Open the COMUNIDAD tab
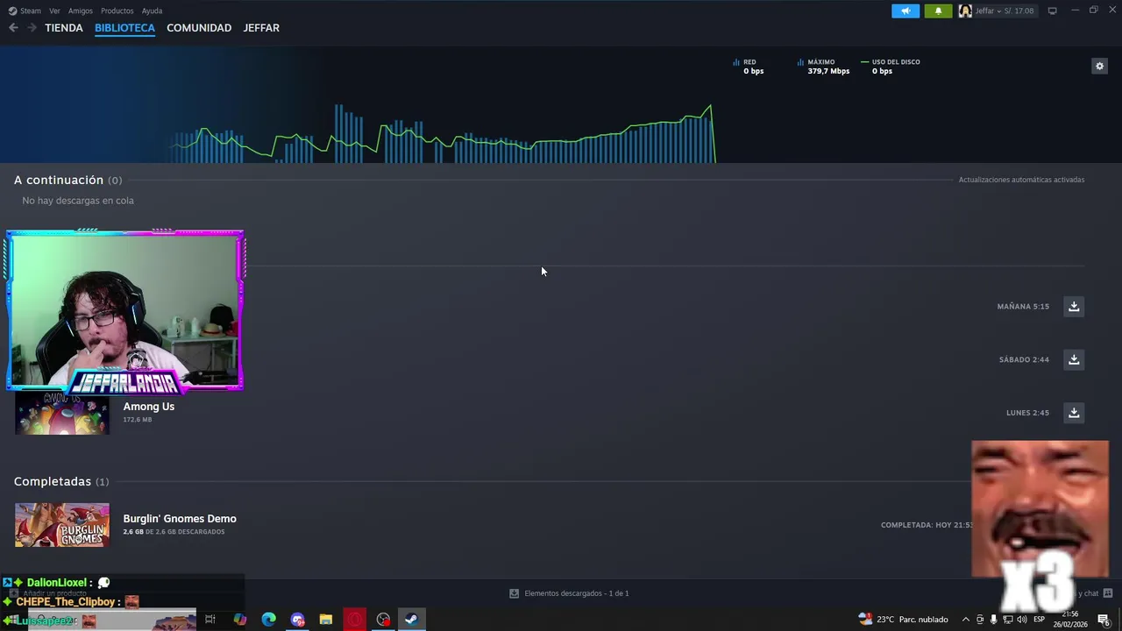Screen dimensions: 1122x631 click(199, 28)
